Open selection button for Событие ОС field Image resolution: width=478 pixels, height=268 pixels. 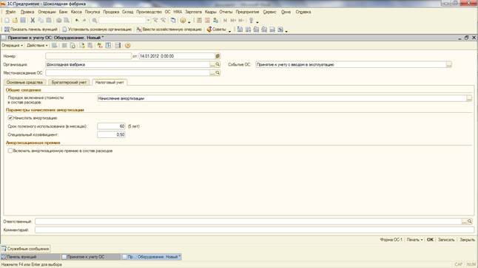click(x=448, y=64)
